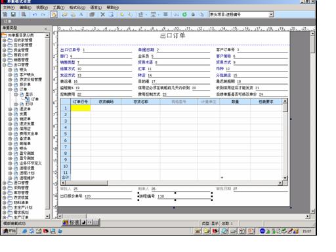
Task: Select the 进程编号 field at form bottom
Action: pos(175,196)
